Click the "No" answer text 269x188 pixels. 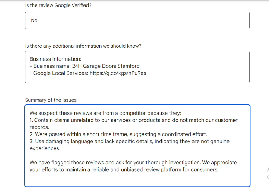34,20
